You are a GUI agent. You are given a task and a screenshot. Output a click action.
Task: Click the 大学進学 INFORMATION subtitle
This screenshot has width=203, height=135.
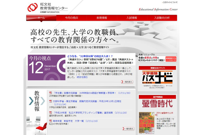(x=49, y=12)
